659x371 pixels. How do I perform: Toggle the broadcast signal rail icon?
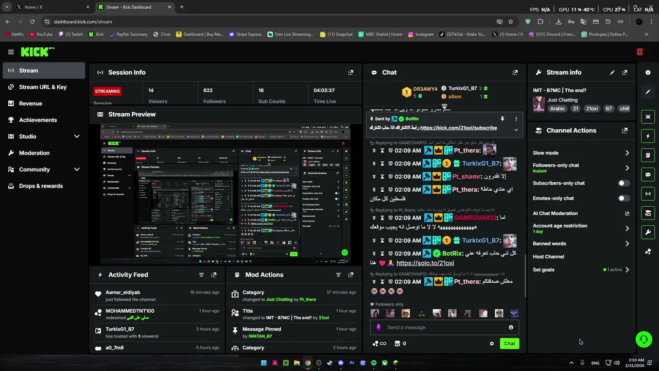tap(648, 194)
